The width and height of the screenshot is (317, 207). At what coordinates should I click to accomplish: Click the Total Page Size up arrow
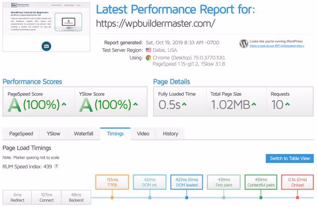coord(254,104)
